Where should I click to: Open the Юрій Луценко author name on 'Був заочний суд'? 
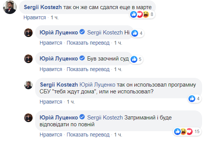pyautogui.click(x=59, y=59)
